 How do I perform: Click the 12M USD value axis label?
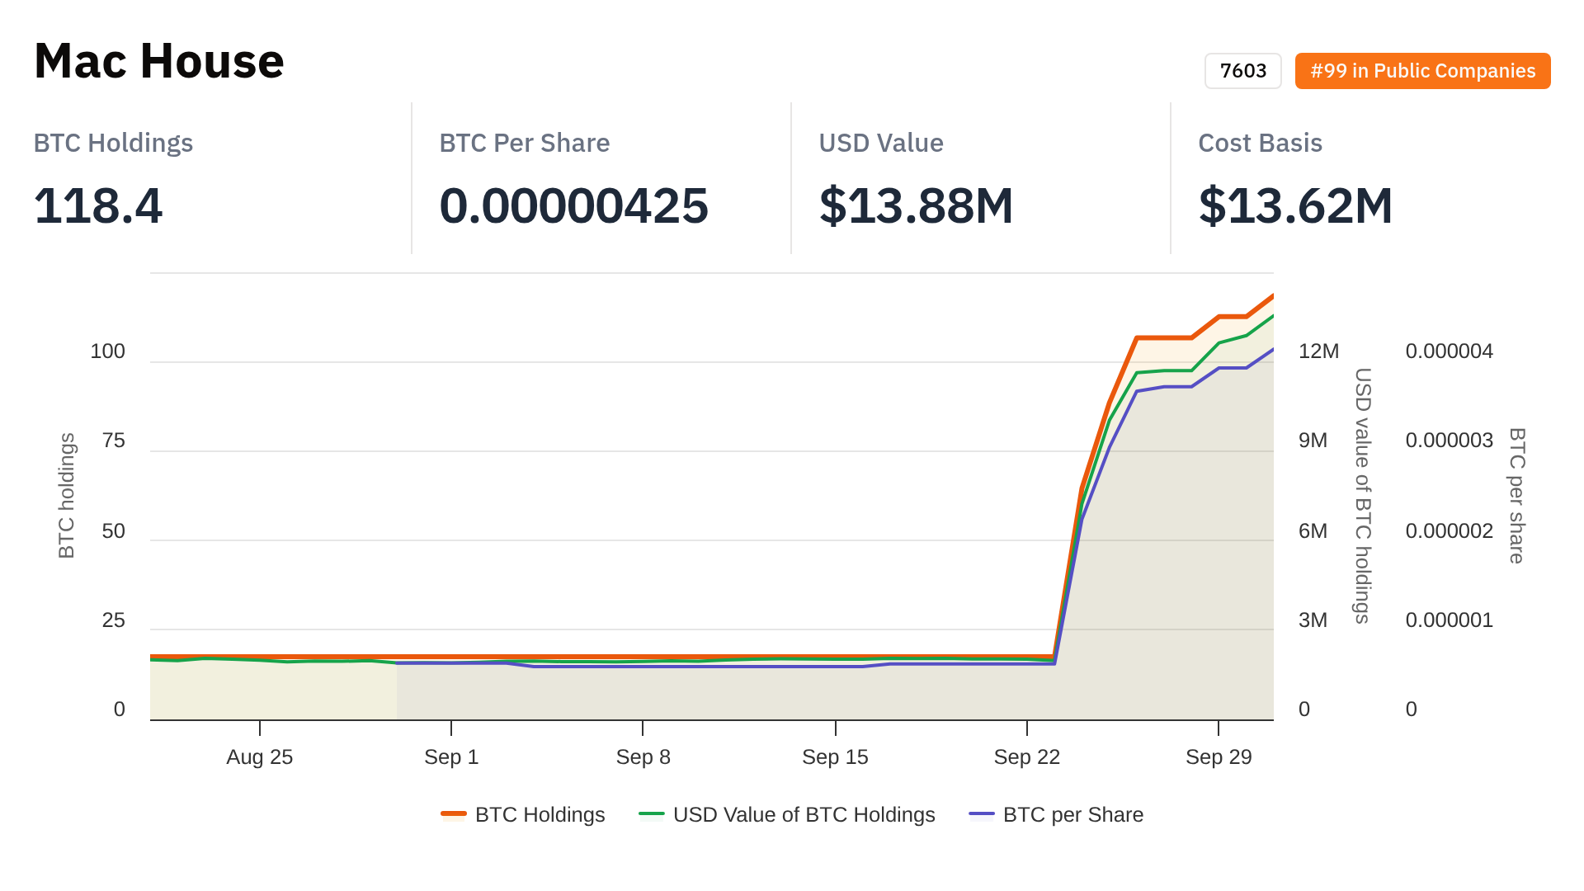1318,351
